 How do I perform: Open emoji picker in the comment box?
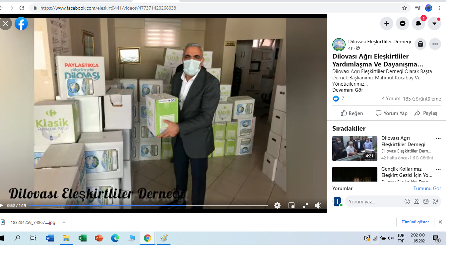pos(407,201)
